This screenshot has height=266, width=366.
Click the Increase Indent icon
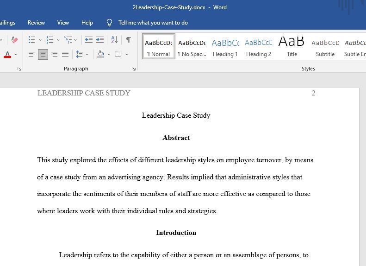pyautogui.click(x=100, y=40)
